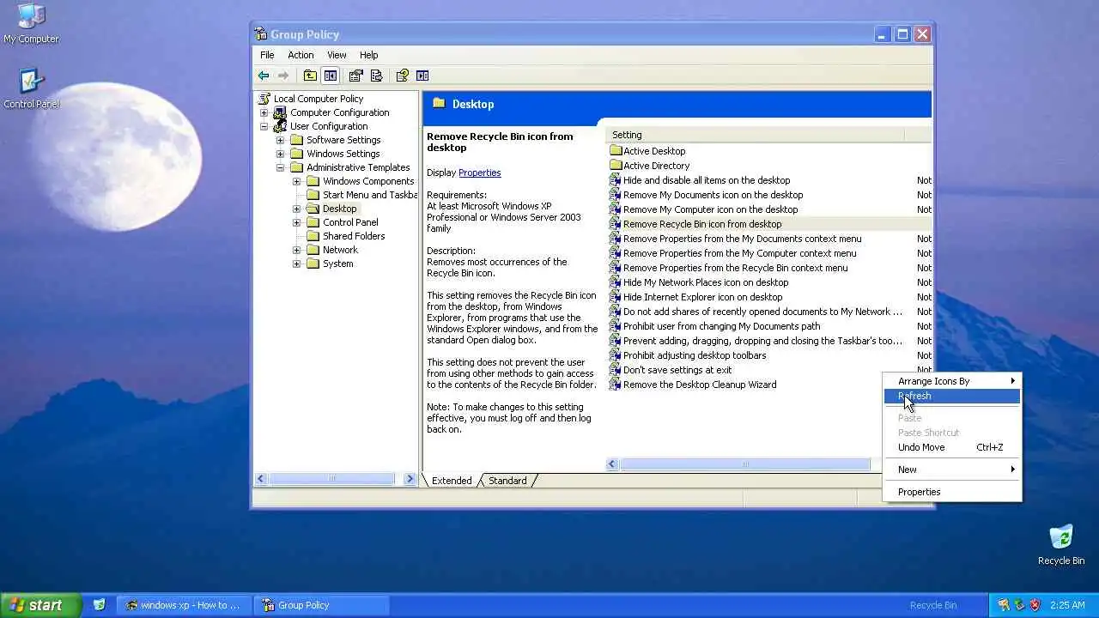
Task: Click tree pane scrollbar right arrow
Action: point(410,479)
